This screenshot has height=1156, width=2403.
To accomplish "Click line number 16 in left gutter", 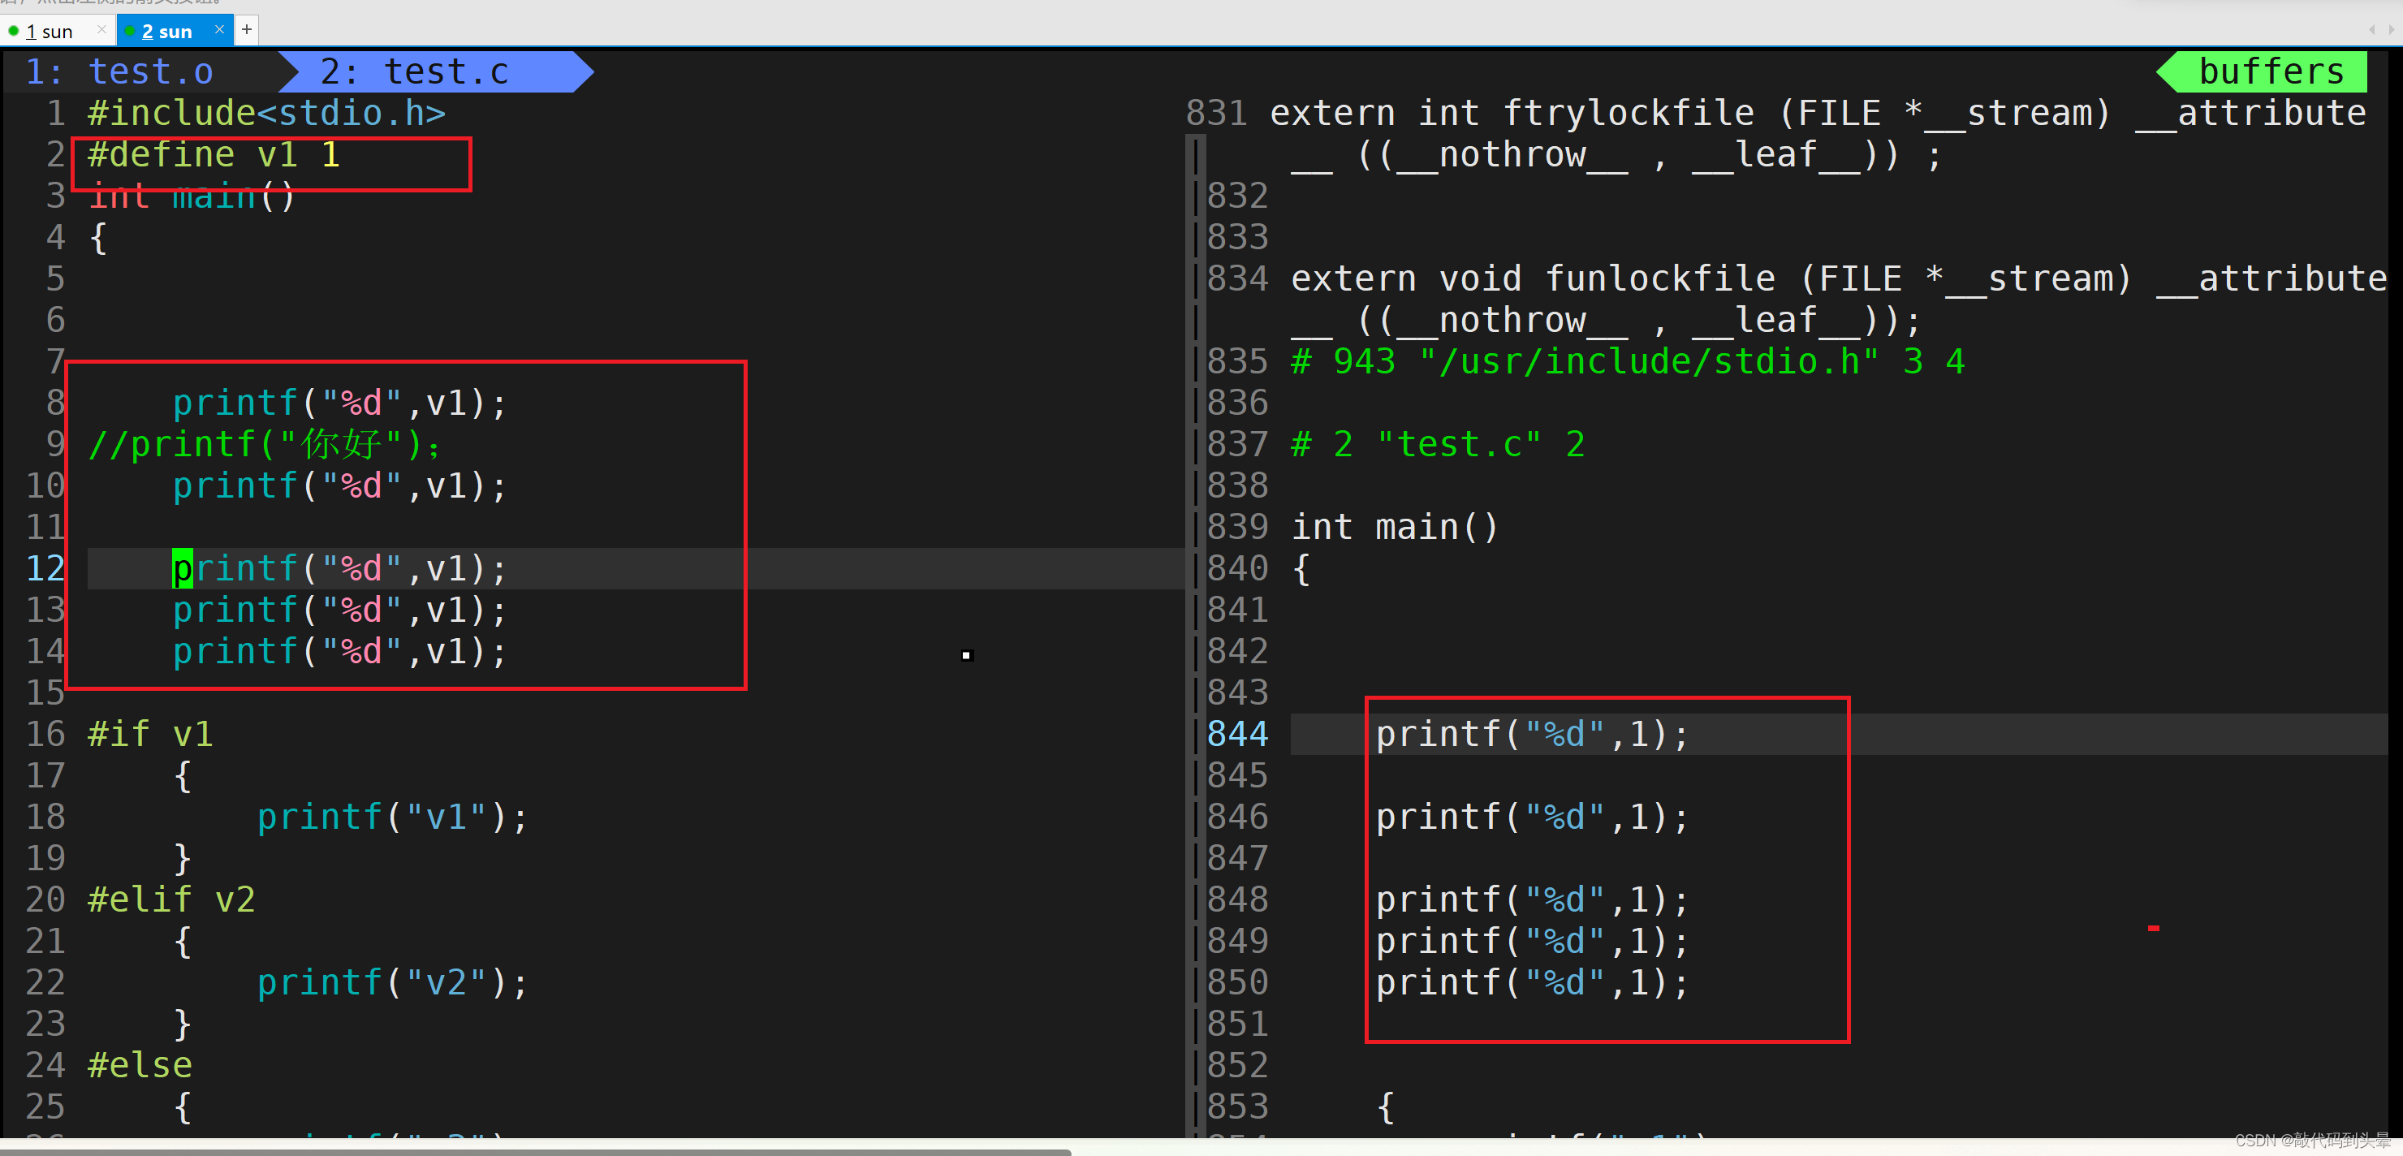I will 45,735.
